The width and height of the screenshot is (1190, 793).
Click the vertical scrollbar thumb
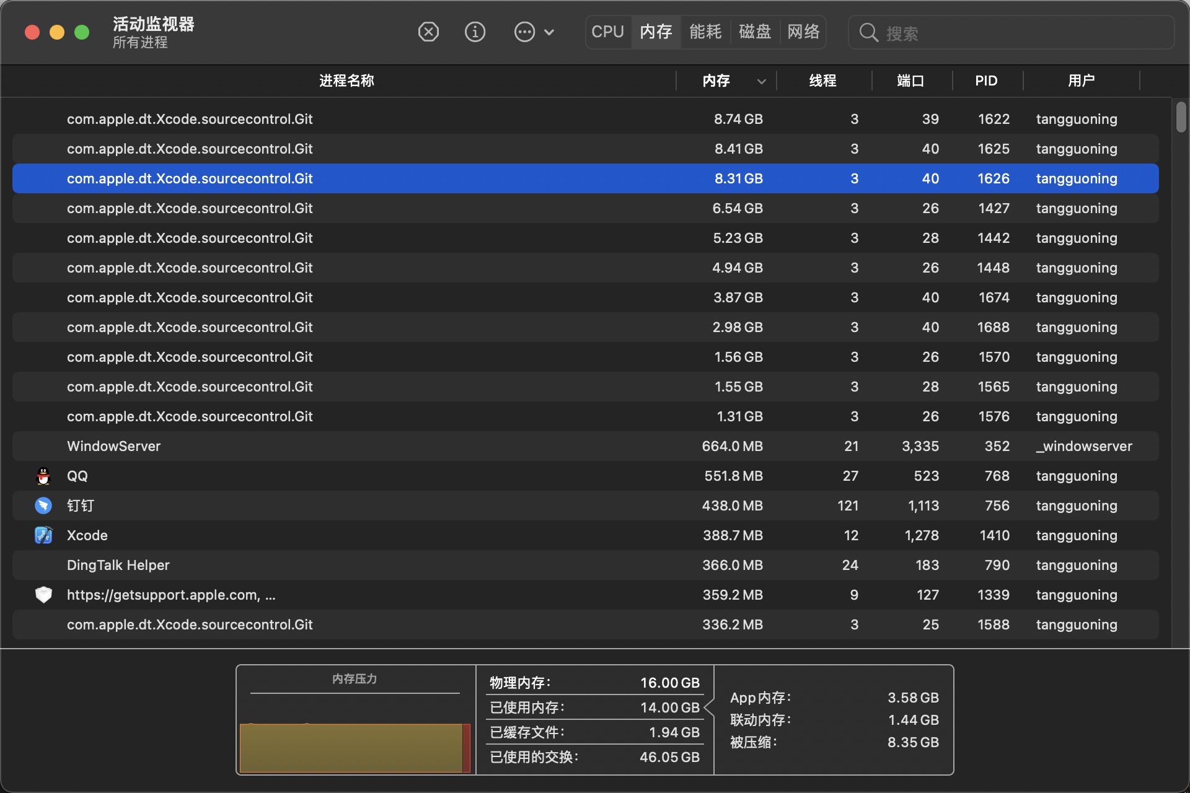click(1181, 117)
